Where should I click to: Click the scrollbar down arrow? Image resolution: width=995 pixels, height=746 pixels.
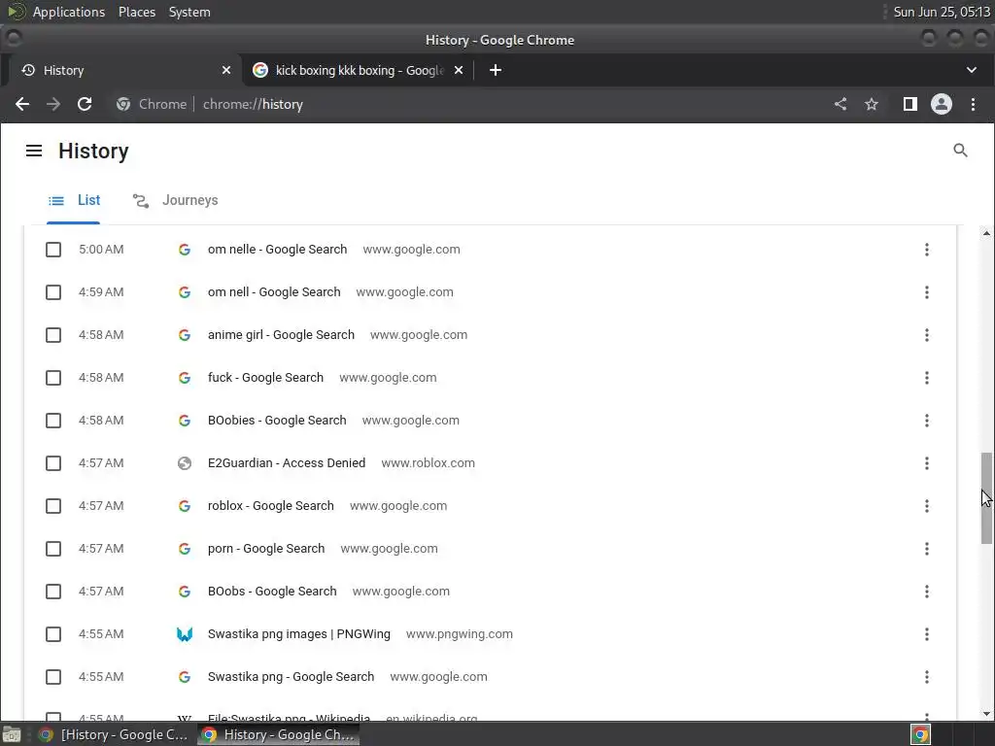tap(986, 714)
